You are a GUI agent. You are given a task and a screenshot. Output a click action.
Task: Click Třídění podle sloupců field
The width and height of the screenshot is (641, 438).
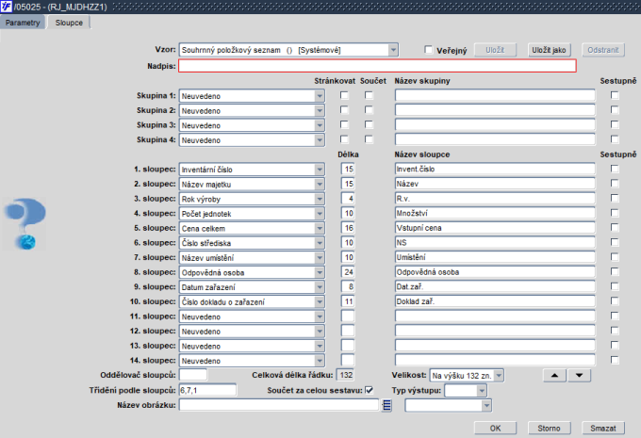point(207,390)
